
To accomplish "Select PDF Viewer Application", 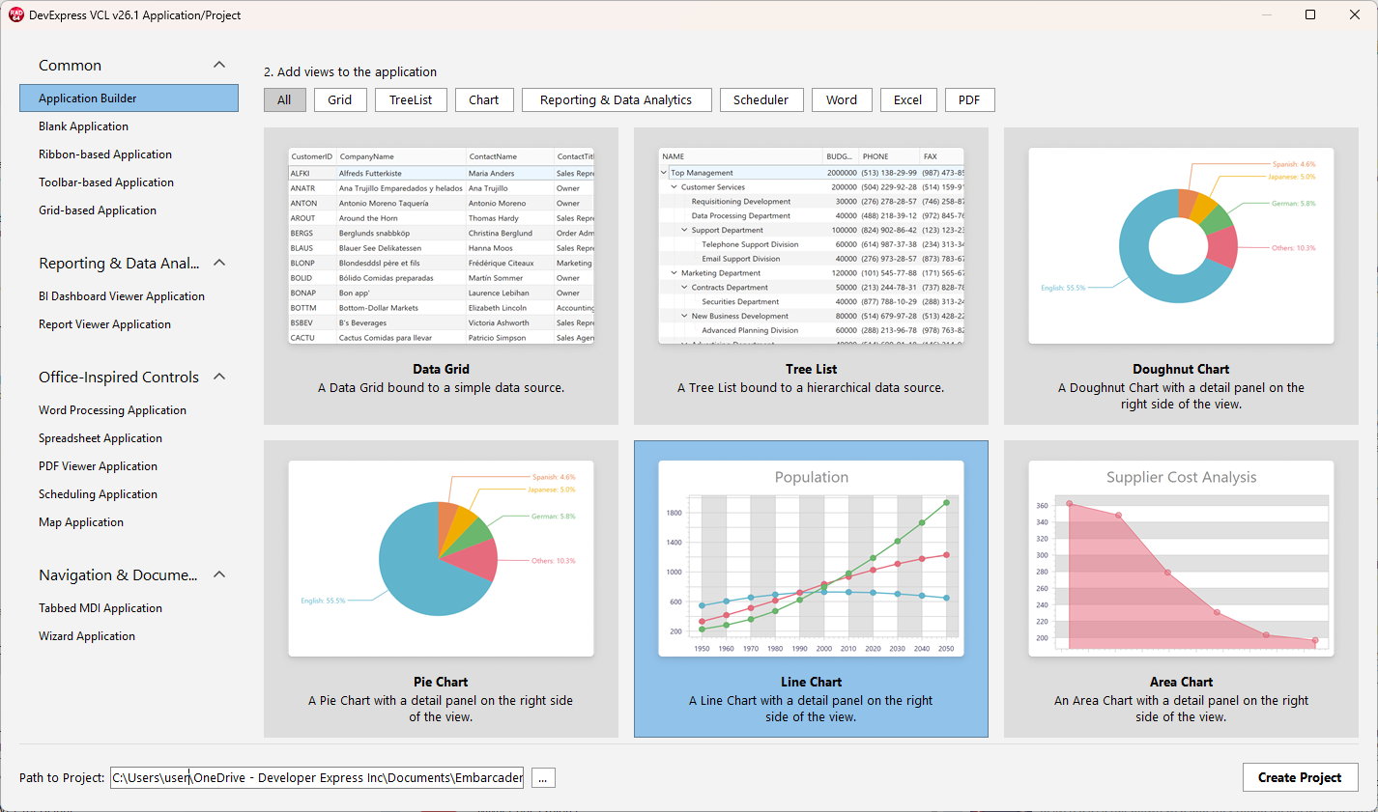I will [98, 466].
